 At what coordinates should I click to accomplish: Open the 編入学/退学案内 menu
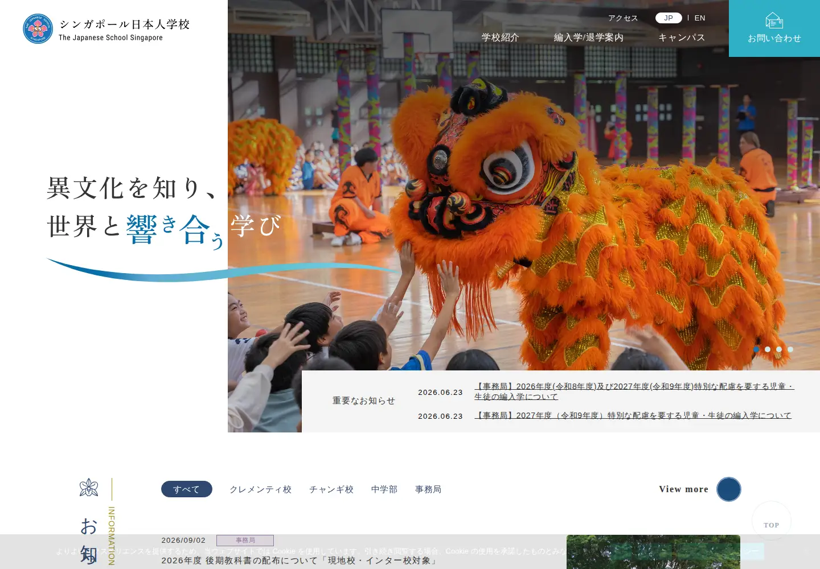589,38
